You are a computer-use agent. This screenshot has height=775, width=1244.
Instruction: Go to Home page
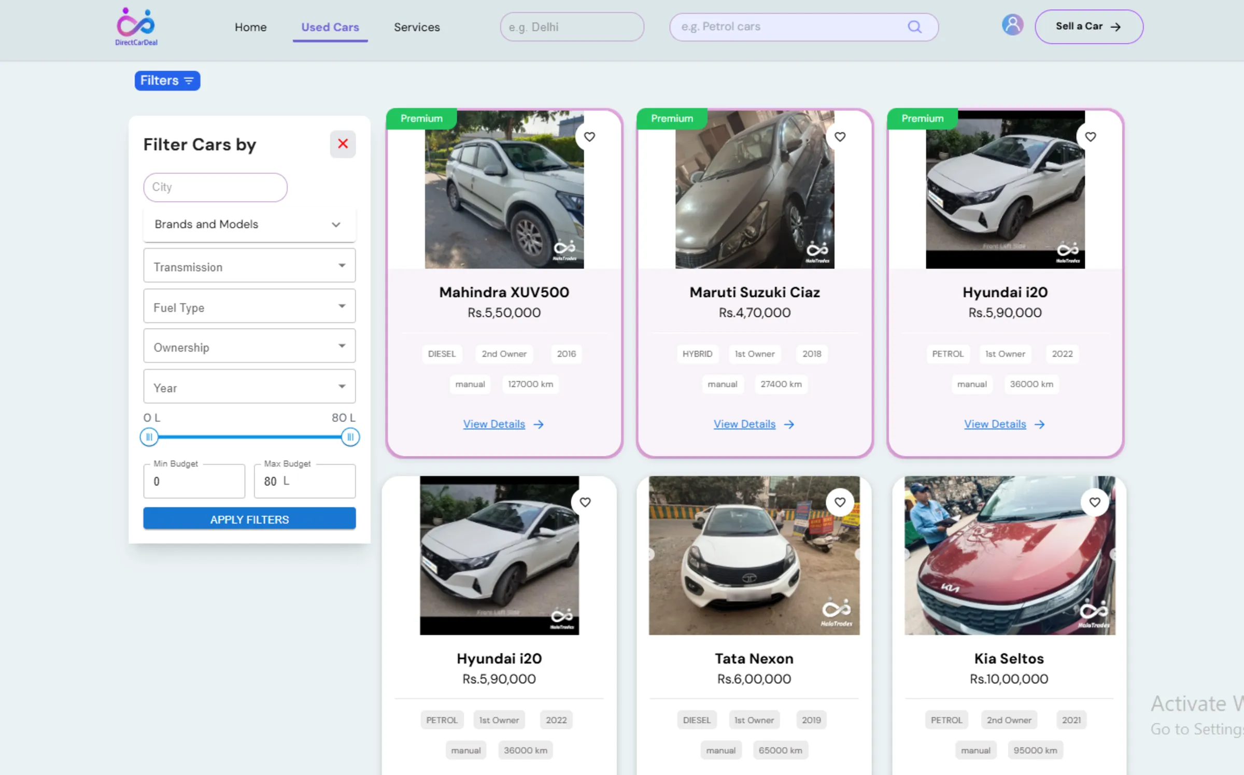(251, 27)
